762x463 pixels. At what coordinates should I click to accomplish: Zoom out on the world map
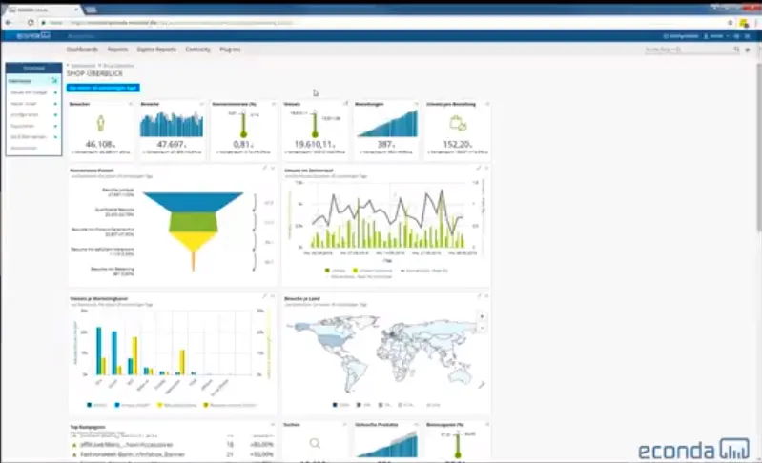tap(482, 328)
